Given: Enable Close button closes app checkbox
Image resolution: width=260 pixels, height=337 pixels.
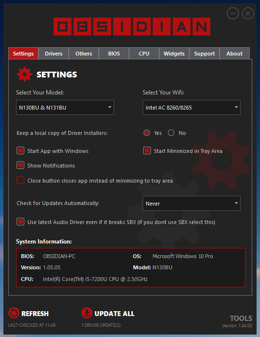Looking at the screenshot, I should [x=20, y=180].
